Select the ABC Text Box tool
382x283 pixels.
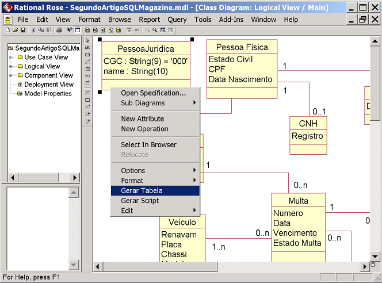[x=87, y=48]
